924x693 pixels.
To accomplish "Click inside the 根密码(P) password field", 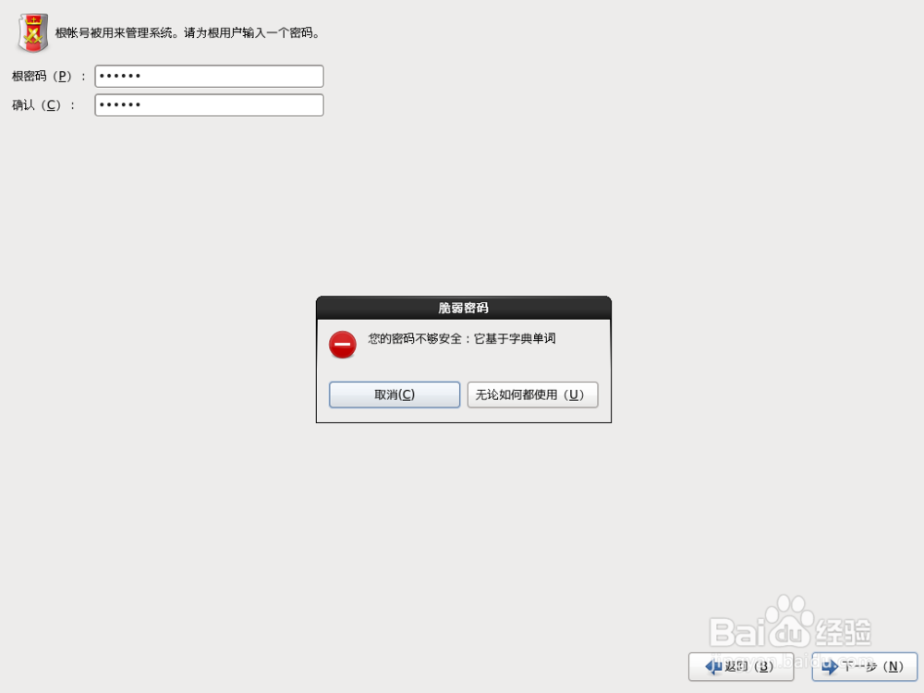I will click(209, 76).
